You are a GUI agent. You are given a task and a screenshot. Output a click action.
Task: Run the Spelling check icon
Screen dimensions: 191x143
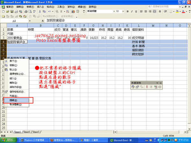(x=34, y=11)
